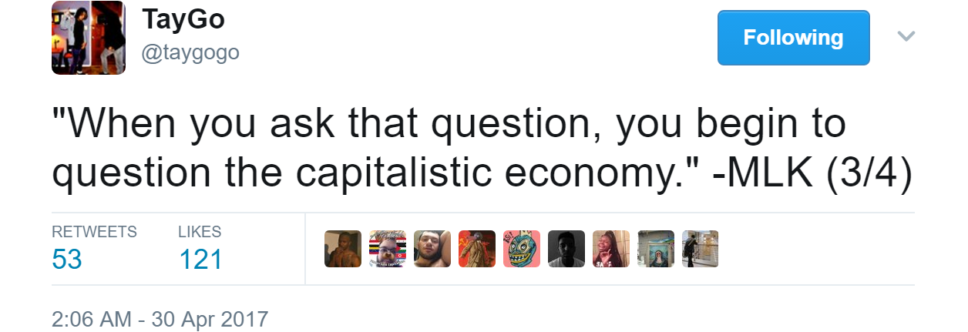The image size is (968, 332).
Task: Open the last avatar, person at railing
Action: [700, 249]
